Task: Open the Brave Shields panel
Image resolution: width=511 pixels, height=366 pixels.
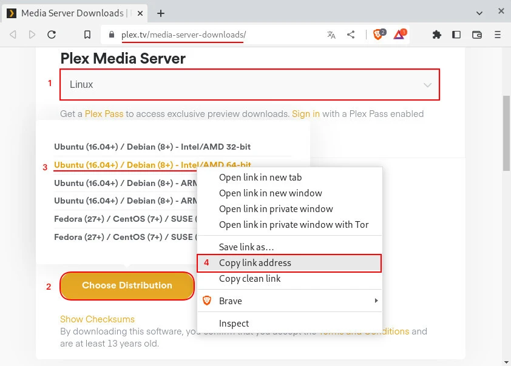Action: point(377,35)
